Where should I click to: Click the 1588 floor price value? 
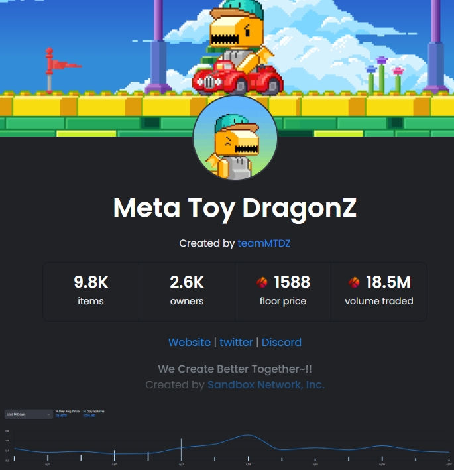tap(292, 282)
